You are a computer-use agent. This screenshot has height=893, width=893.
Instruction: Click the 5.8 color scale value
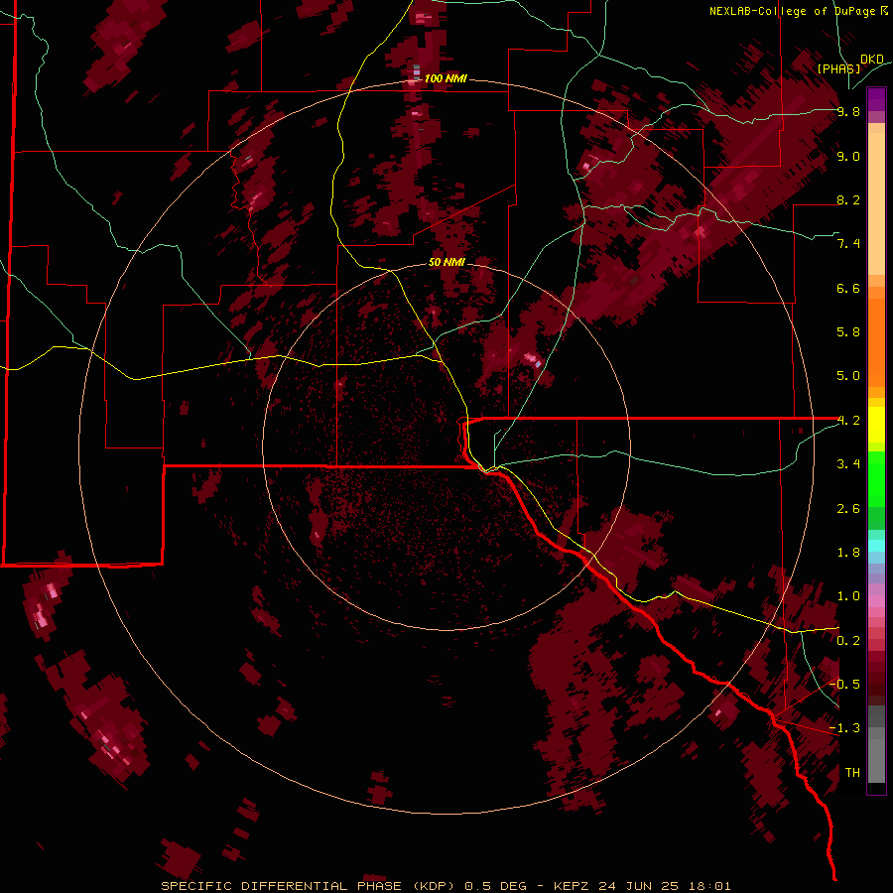(x=848, y=332)
